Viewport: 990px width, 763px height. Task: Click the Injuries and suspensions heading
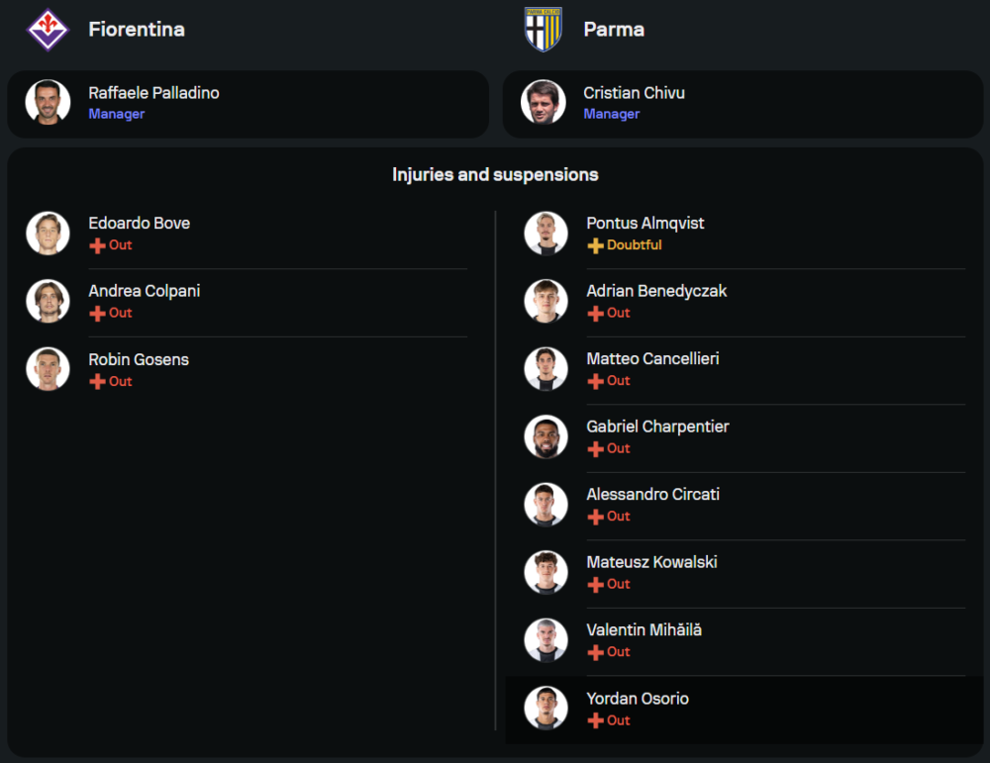point(495,175)
